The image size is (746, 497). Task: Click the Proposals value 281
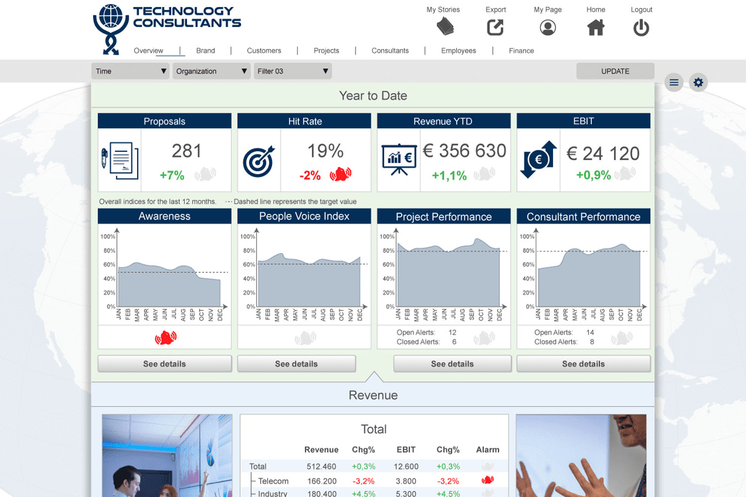click(186, 151)
